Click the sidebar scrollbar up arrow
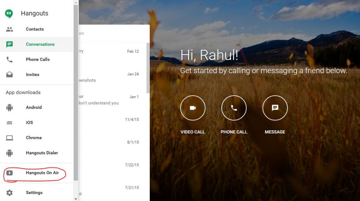 pyautogui.click(x=76, y=2)
